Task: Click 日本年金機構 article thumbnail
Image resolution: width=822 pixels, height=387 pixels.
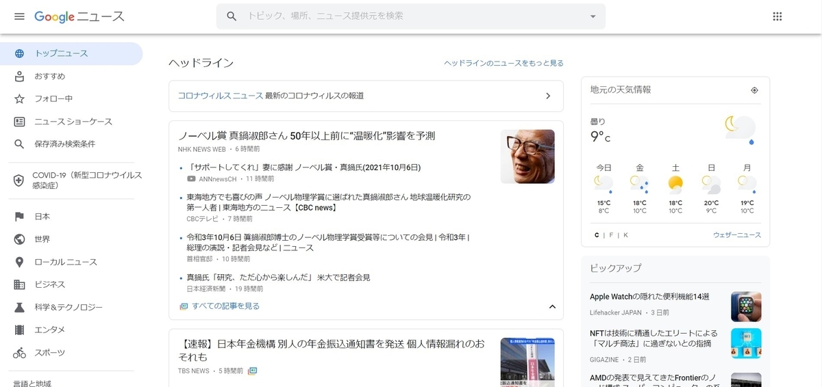Action: click(x=527, y=362)
